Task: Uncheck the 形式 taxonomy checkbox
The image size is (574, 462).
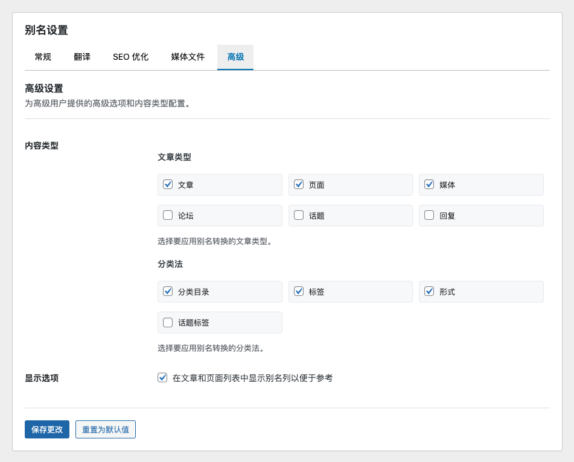Action: [429, 291]
